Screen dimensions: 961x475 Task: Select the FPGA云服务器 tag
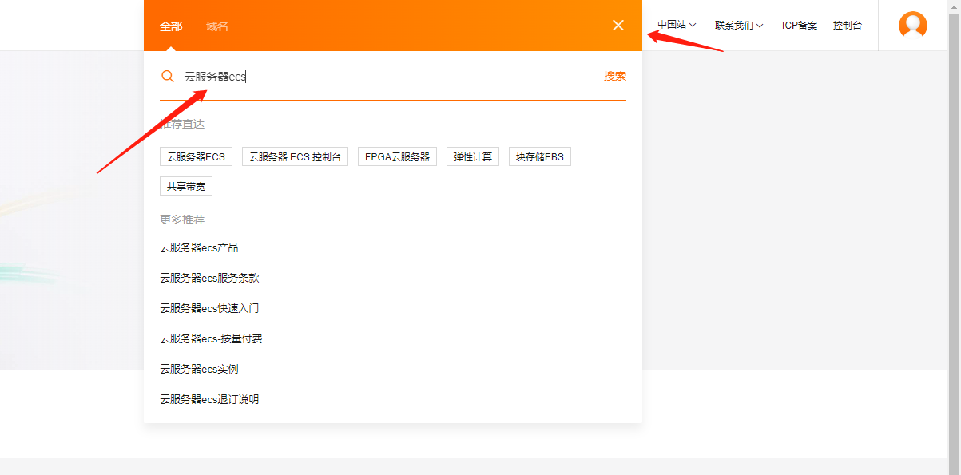(397, 156)
